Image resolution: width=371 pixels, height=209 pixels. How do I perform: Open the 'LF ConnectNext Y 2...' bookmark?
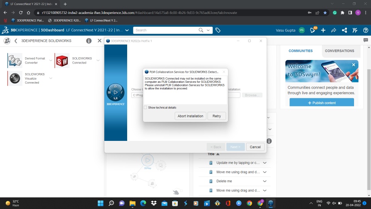[101, 21]
